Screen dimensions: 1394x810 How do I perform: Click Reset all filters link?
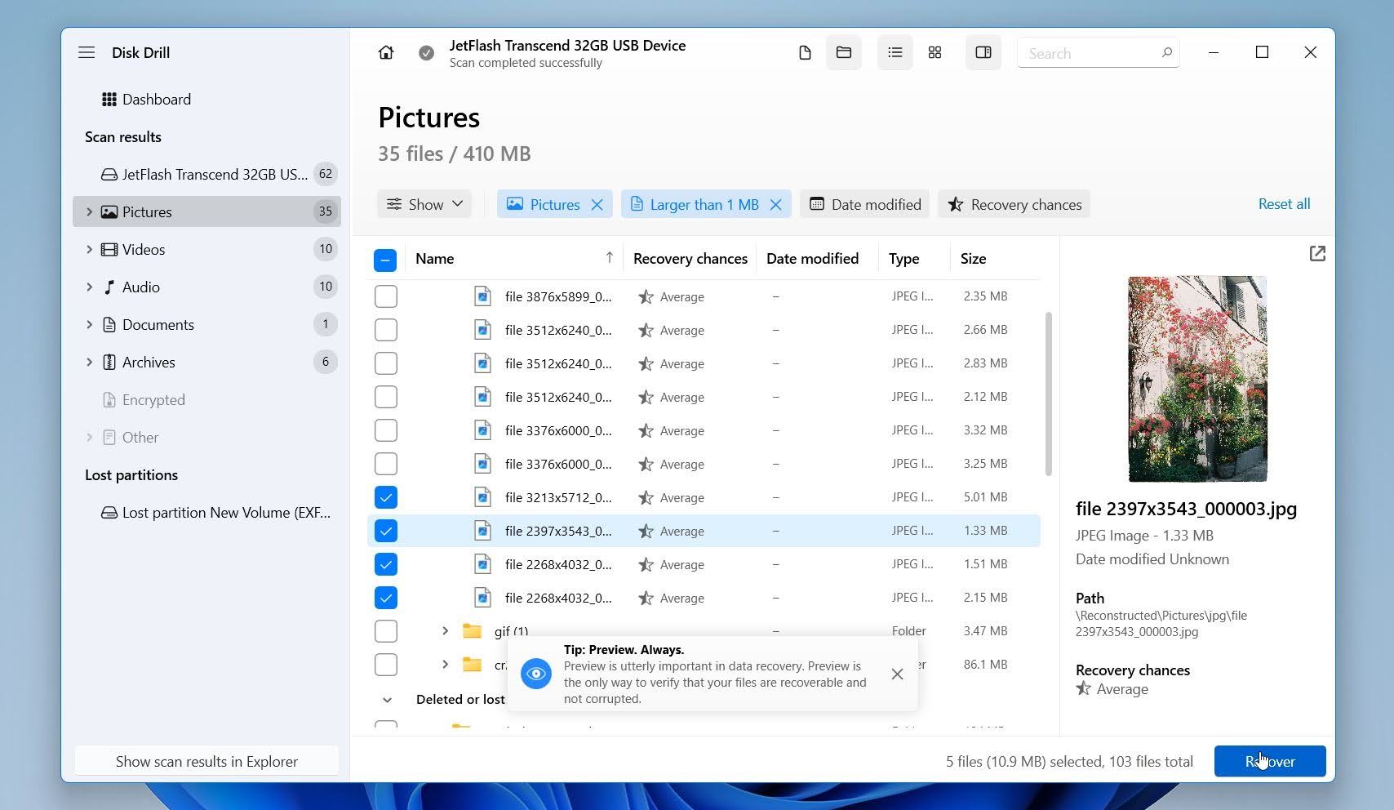click(1284, 204)
